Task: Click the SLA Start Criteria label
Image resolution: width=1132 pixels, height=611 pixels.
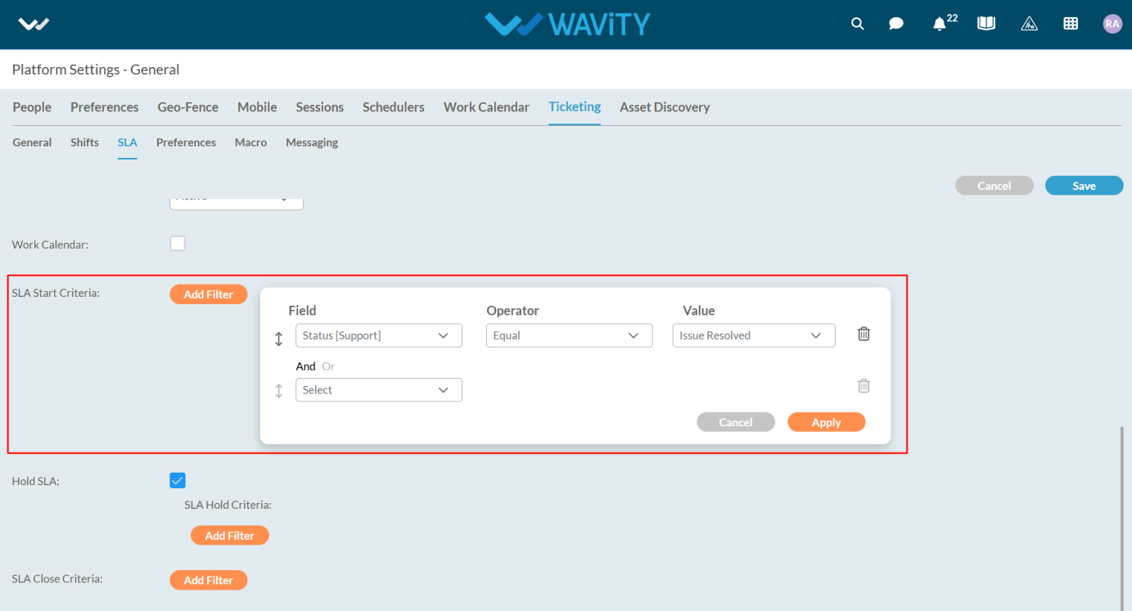Action: 56,293
